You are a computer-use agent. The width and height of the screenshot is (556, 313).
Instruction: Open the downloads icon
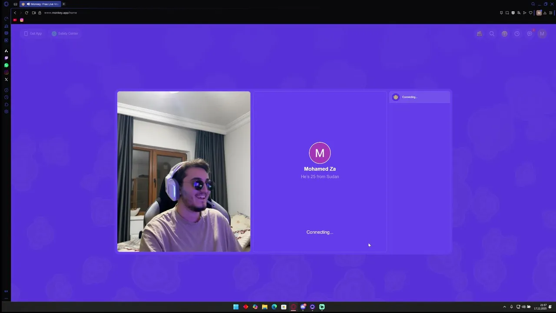545,13
